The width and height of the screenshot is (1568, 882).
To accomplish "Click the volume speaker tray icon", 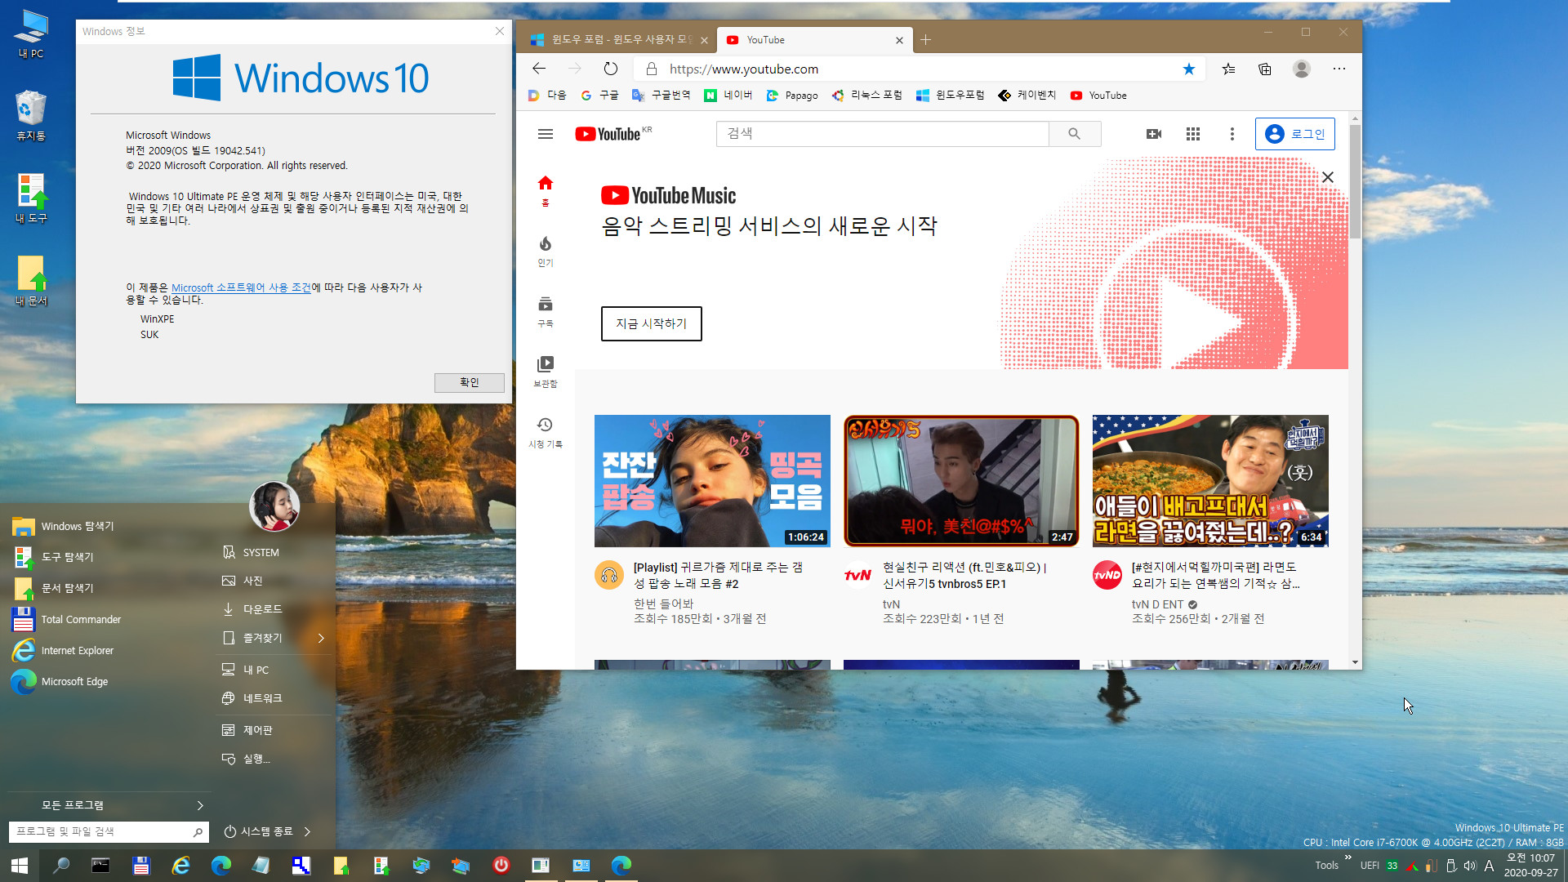I will coord(1470,866).
